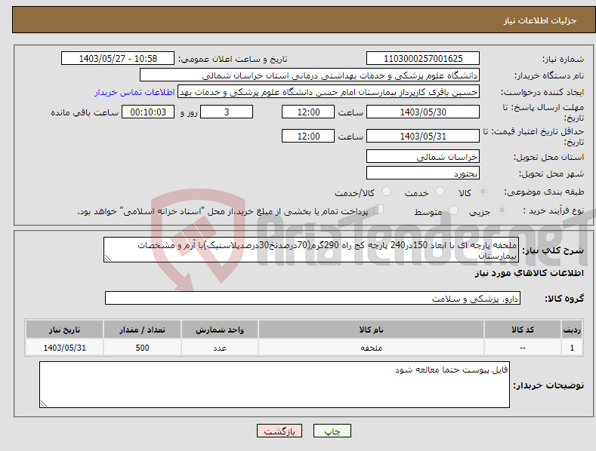596x451 pixels.
Task: Click the کد کالا column header
Action: pyautogui.click(x=522, y=330)
